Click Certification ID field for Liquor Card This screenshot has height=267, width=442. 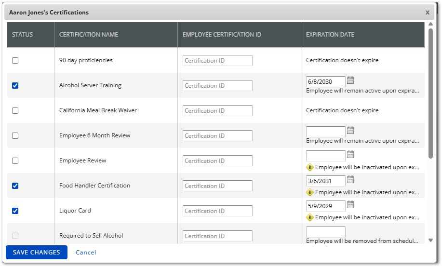pyautogui.click(x=217, y=211)
